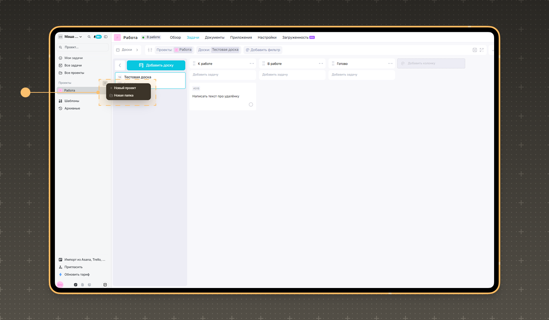Click 'Добавить фильтр' button
This screenshot has height=320, width=549.
(x=263, y=50)
